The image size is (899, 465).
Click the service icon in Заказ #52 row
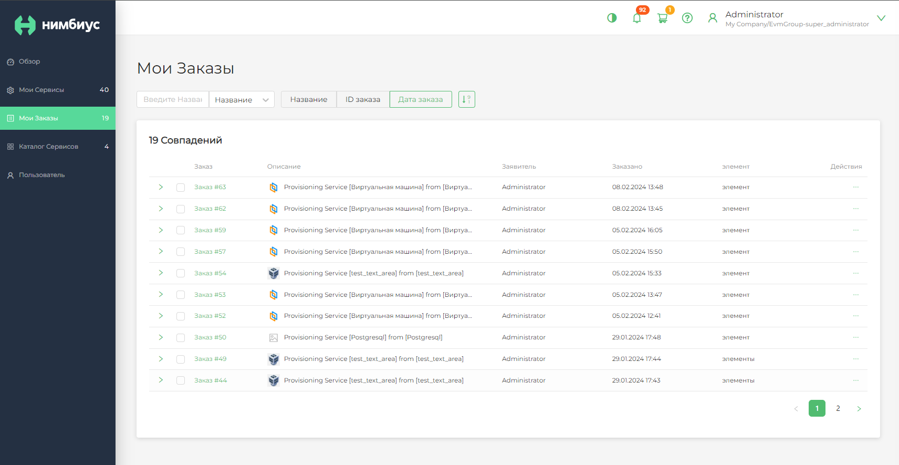pos(274,316)
